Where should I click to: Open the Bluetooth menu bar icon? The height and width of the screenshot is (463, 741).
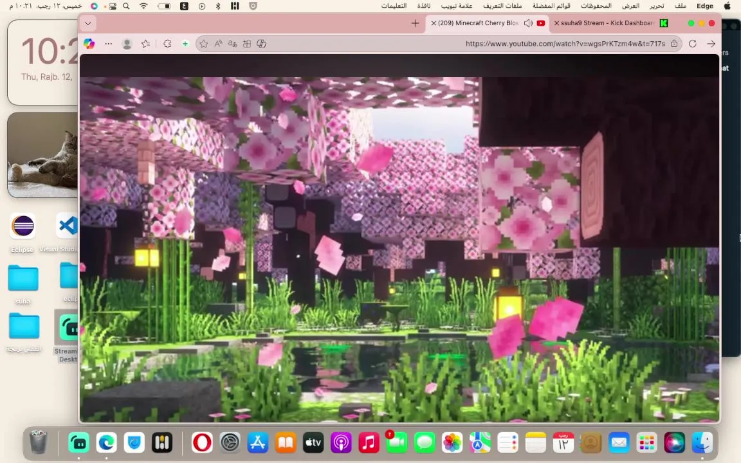[218, 6]
